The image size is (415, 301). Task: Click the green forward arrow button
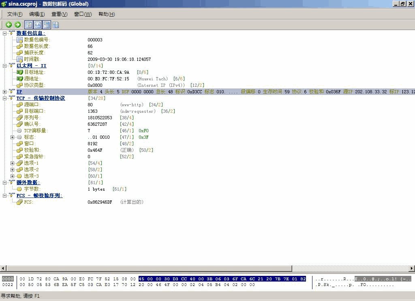(17, 25)
